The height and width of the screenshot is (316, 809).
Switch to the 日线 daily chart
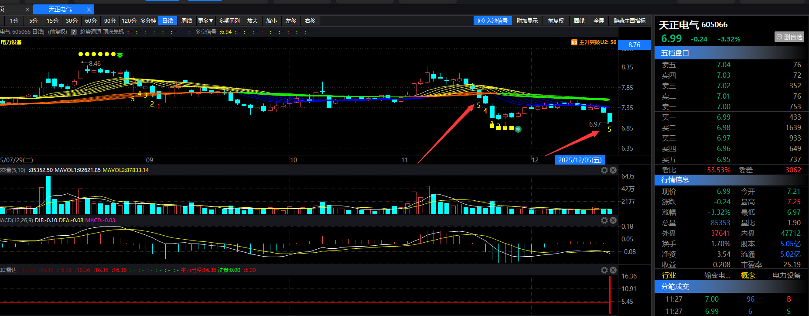click(167, 21)
